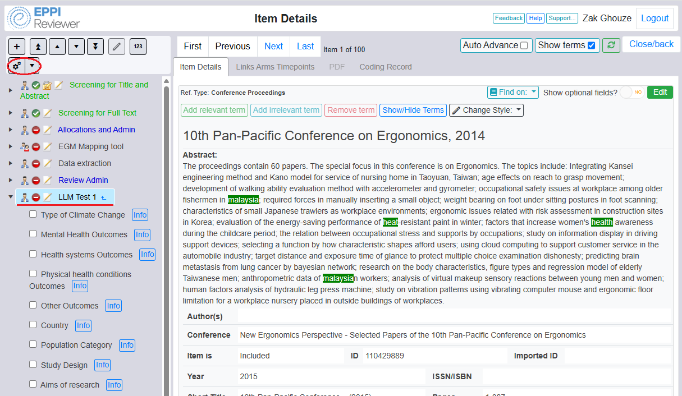The height and width of the screenshot is (396, 682).
Task: Click the plus icon to add a code
Action: pyautogui.click(x=17, y=47)
